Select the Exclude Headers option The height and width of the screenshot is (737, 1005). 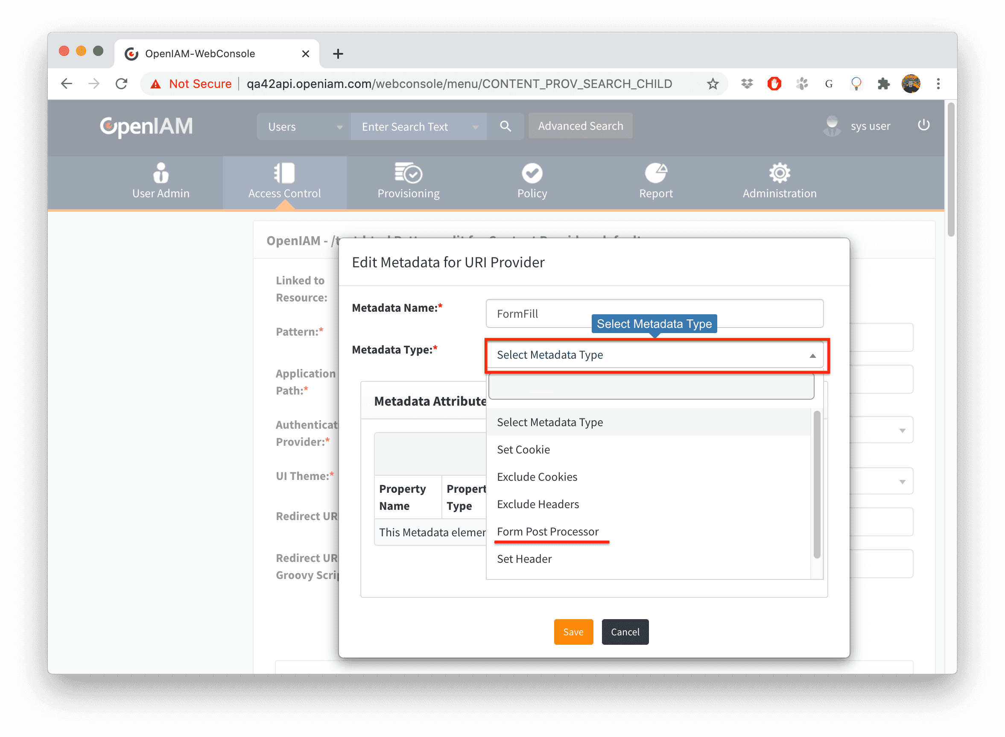click(x=538, y=504)
